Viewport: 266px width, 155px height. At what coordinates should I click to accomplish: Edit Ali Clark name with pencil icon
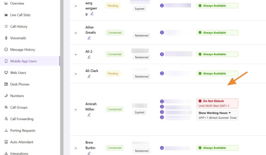(89, 76)
